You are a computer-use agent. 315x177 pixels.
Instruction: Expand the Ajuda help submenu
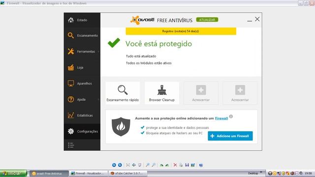pos(82,99)
